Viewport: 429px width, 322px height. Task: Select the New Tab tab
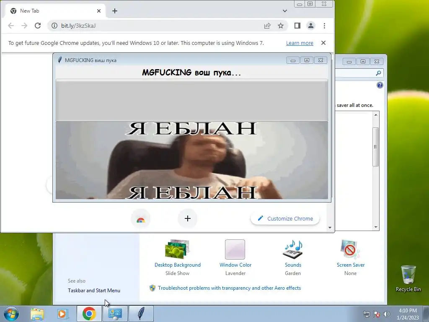[56, 11]
